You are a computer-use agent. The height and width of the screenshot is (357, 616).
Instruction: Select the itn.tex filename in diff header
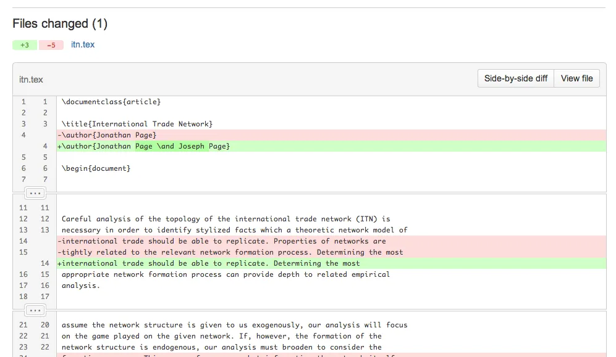coord(32,80)
